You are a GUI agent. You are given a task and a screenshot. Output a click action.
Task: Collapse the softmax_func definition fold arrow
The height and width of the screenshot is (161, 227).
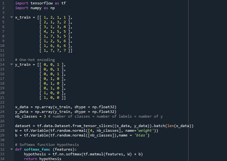(12, 149)
